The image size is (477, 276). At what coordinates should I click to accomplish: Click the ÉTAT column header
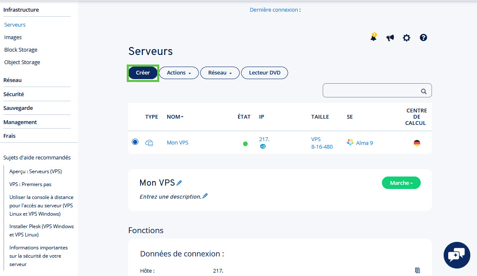244,117
